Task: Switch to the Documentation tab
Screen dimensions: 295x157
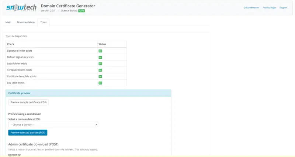Action: [26, 22]
